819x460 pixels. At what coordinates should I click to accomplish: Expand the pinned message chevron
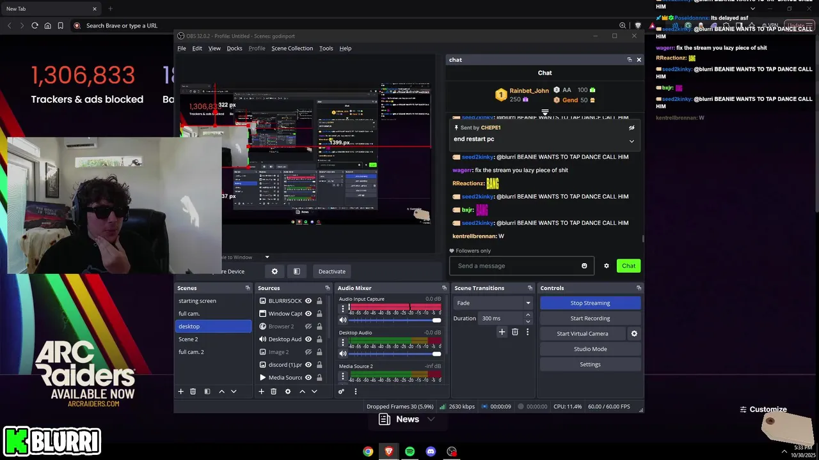click(632, 141)
